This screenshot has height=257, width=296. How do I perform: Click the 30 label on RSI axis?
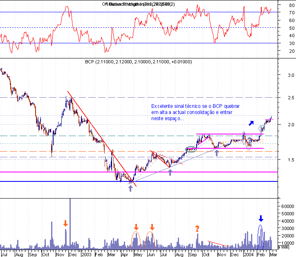[x=292, y=43]
